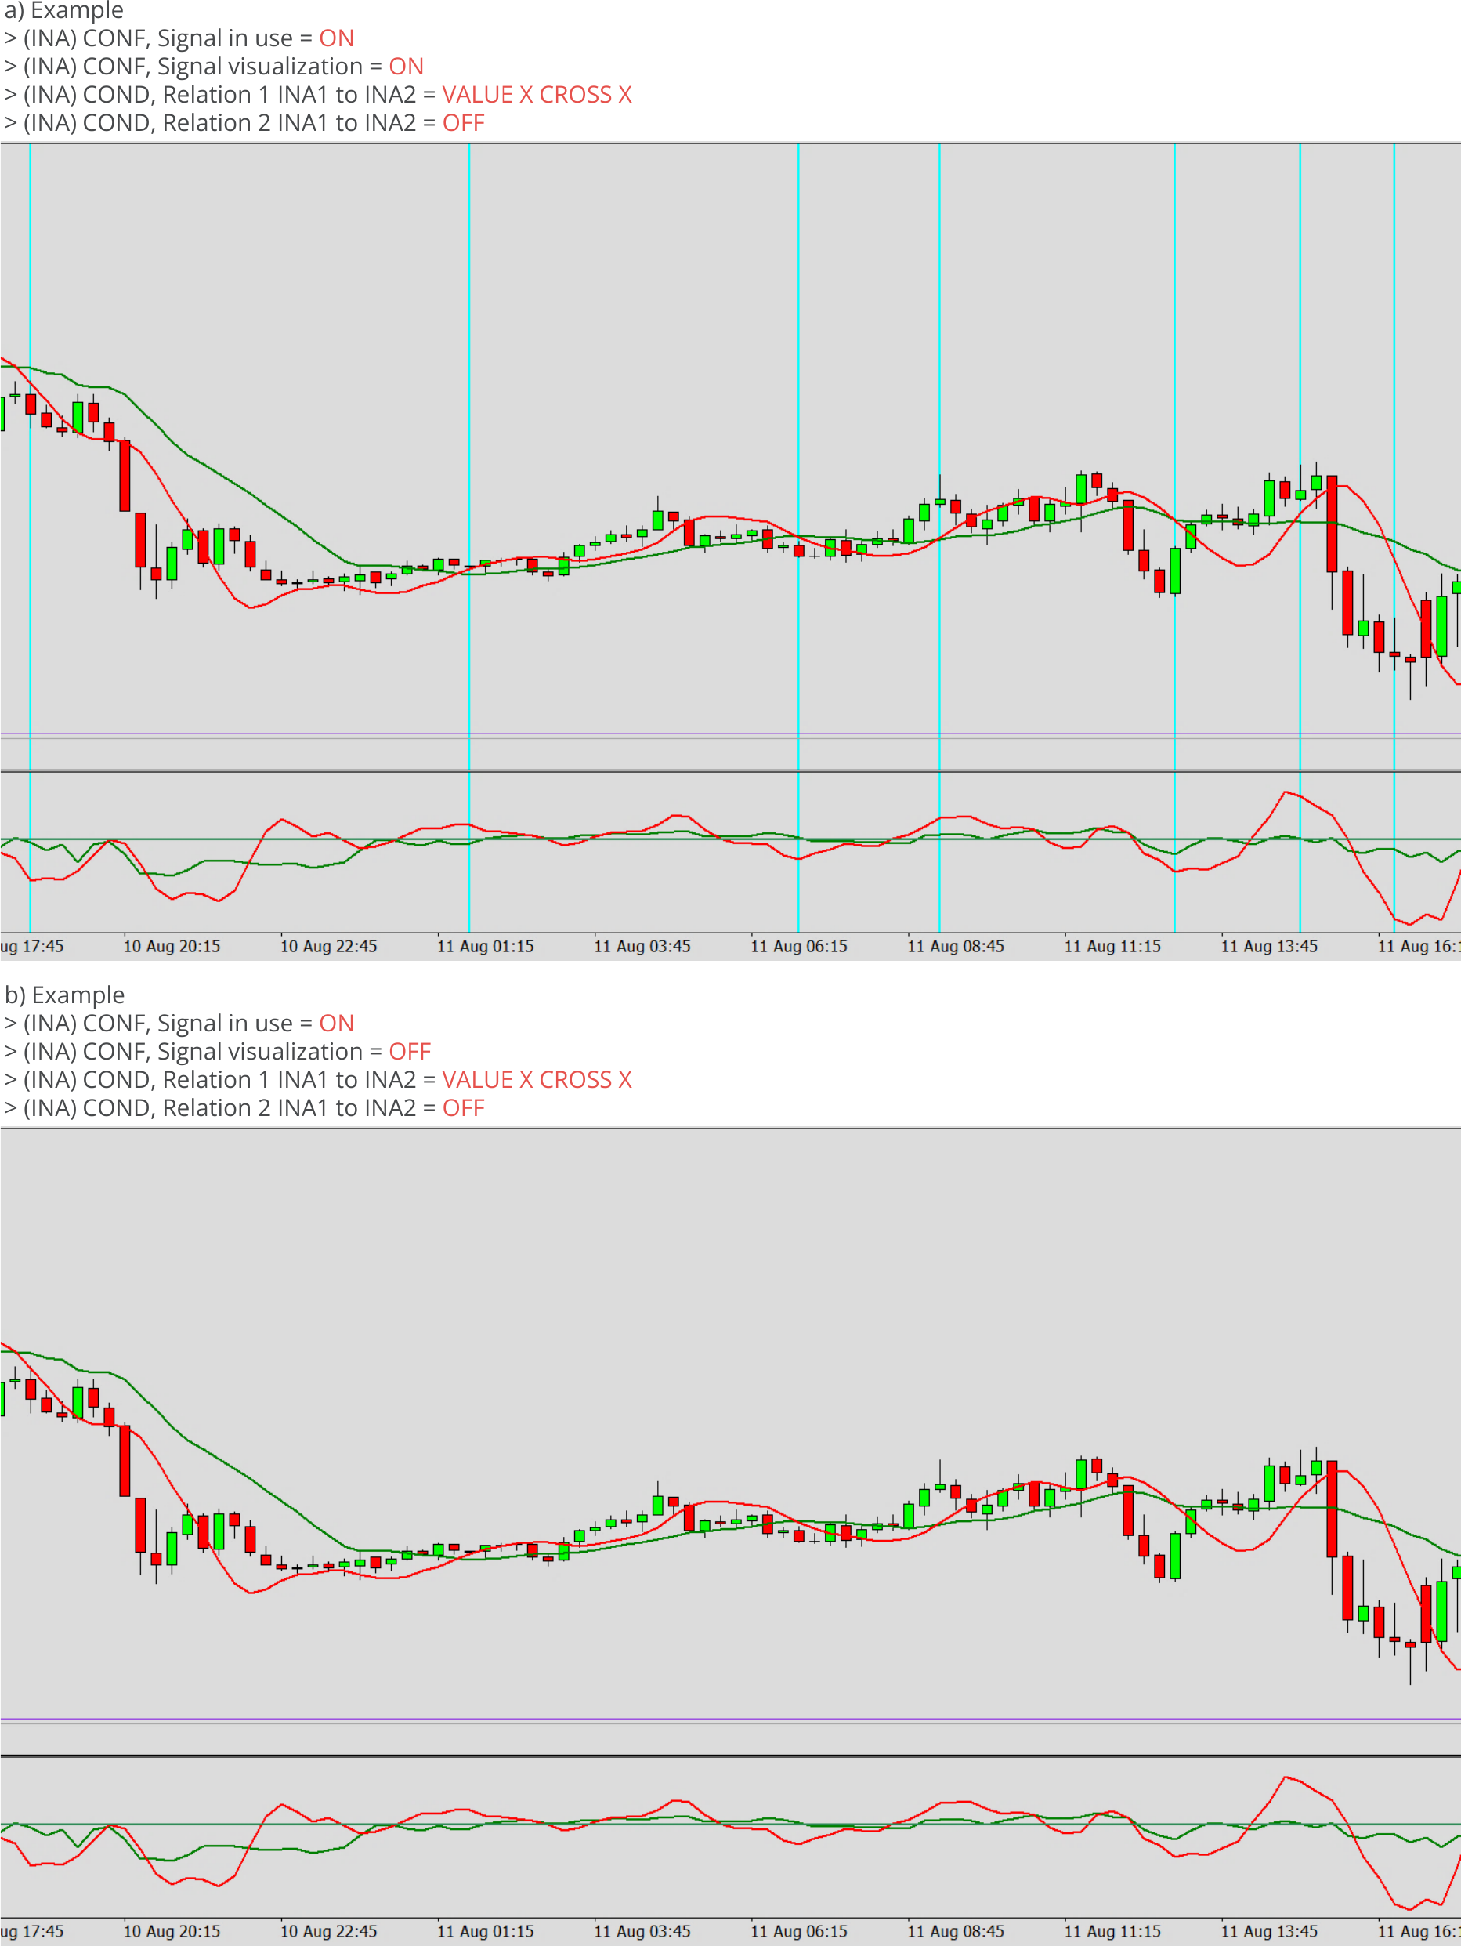Click "Relation 2 INA1 to INA2 = OFF" in example b
1461x1946 pixels.
(x=244, y=1107)
